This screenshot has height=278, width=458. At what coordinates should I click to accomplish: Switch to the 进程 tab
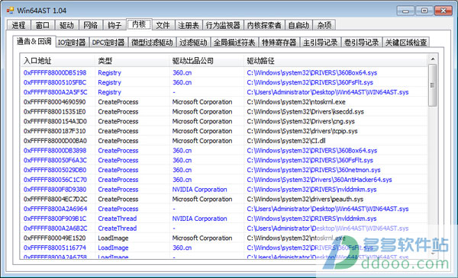(18, 25)
